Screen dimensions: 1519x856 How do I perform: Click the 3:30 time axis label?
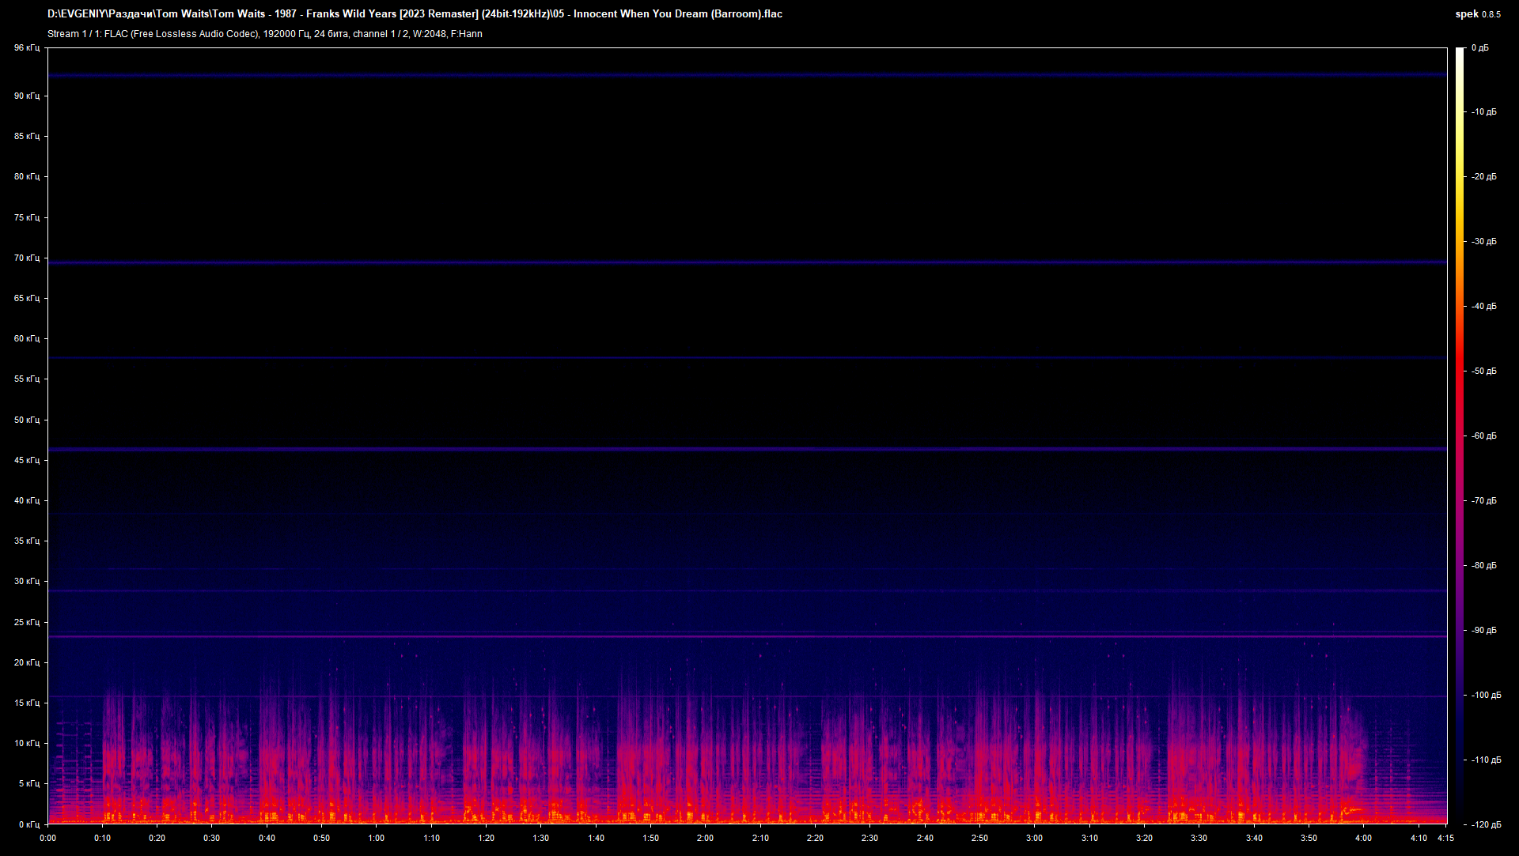point(1199,838)
